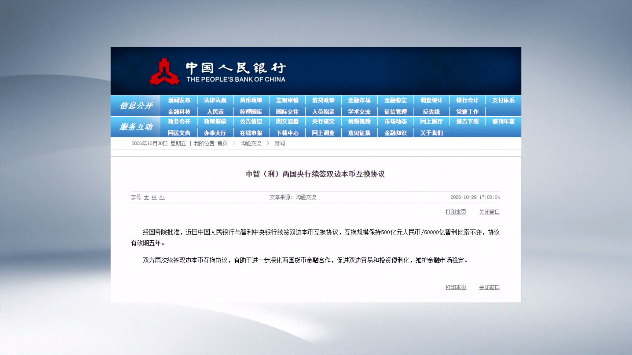Go to 征信管理 section
The height and width of the screenshot is (355, 632).
(x=396, y=112)
